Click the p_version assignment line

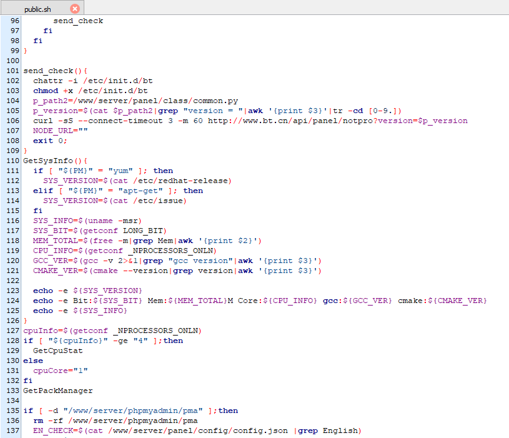217,111
